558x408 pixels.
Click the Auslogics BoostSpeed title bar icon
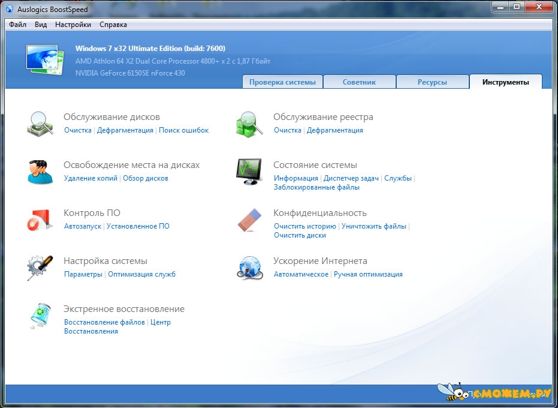10,9
